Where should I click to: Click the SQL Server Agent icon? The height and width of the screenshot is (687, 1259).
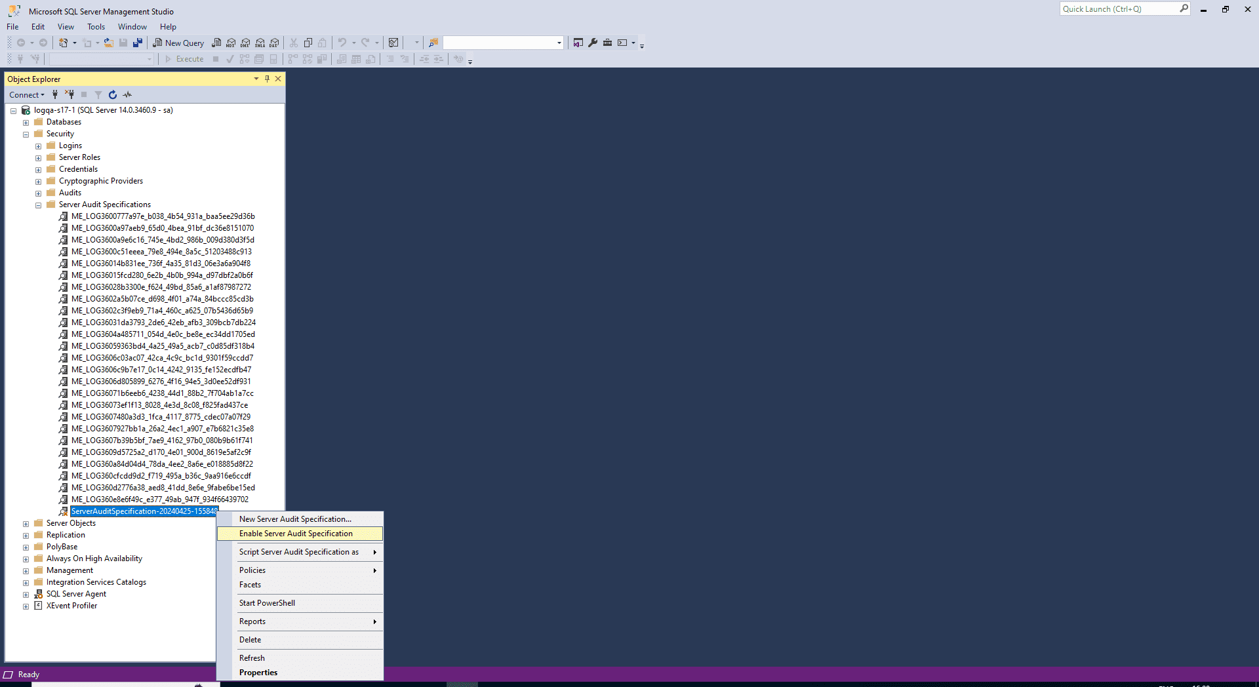coord(38,594)
